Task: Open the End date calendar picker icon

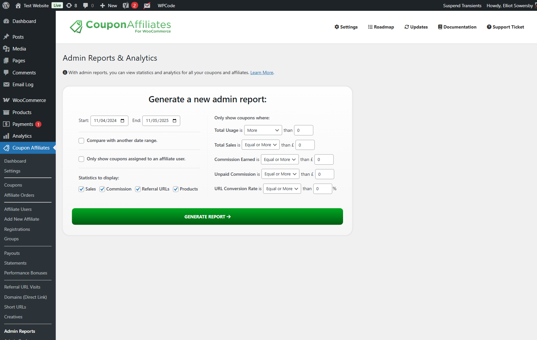Action: pyautogui.click(x=174, y=121)
